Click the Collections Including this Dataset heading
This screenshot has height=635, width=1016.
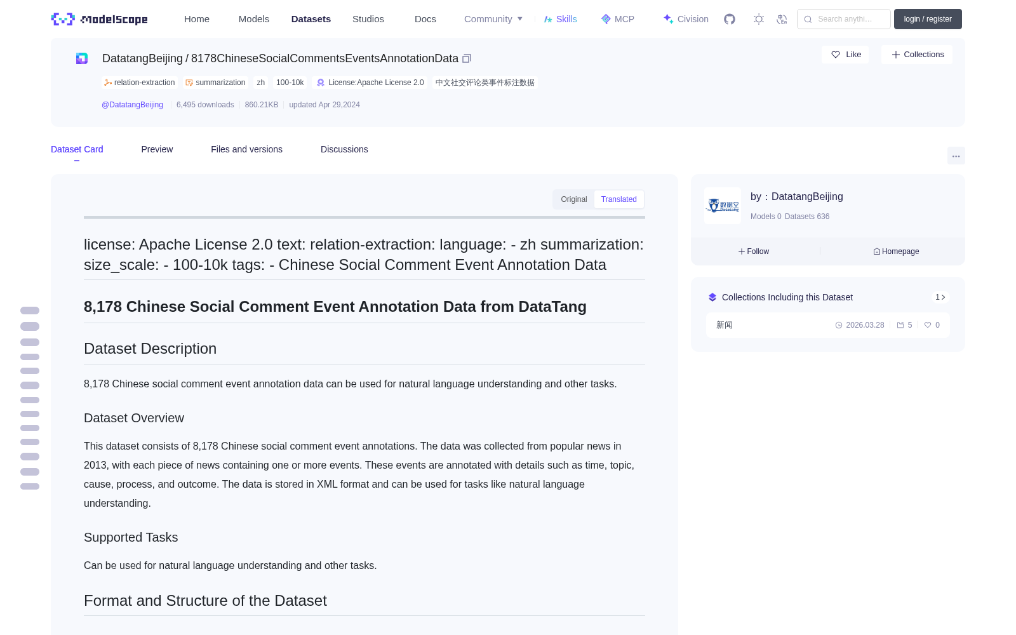pyautogui.click(x=787, y=297)
